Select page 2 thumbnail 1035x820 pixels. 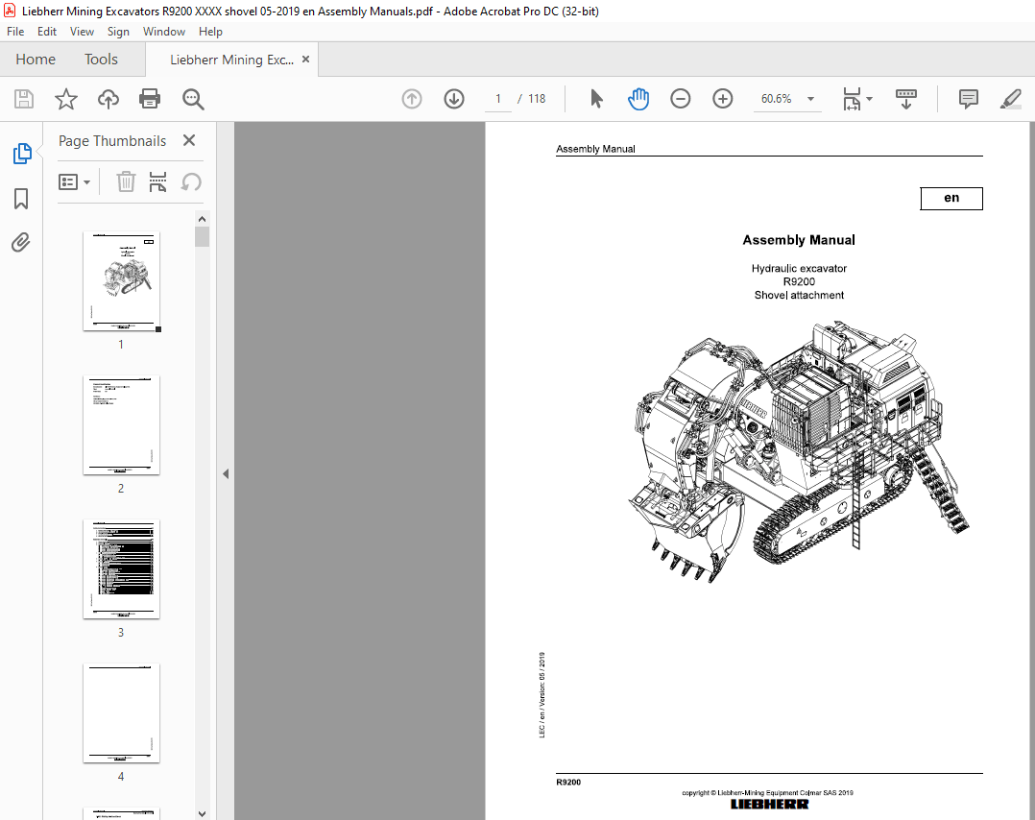(121, 425)
